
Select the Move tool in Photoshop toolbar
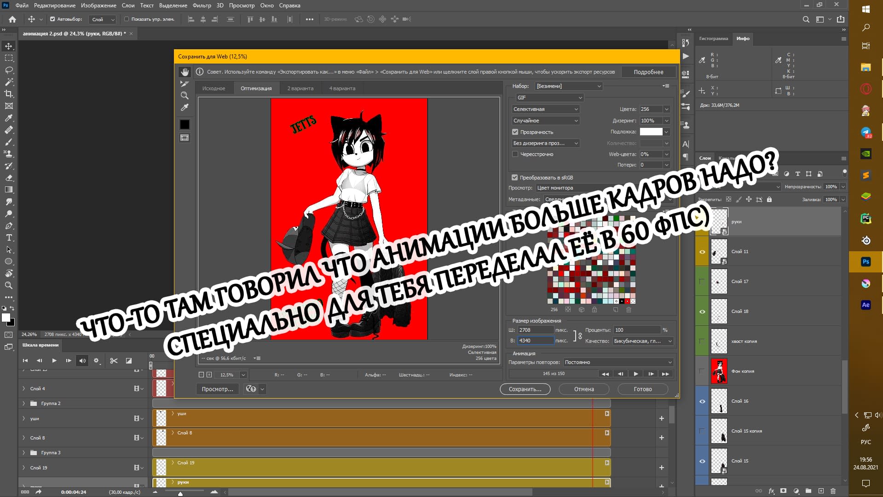coord(9,46)
